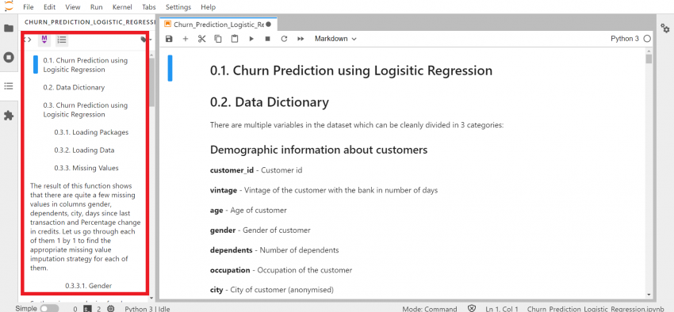Run the selected cell

point(251,39)
